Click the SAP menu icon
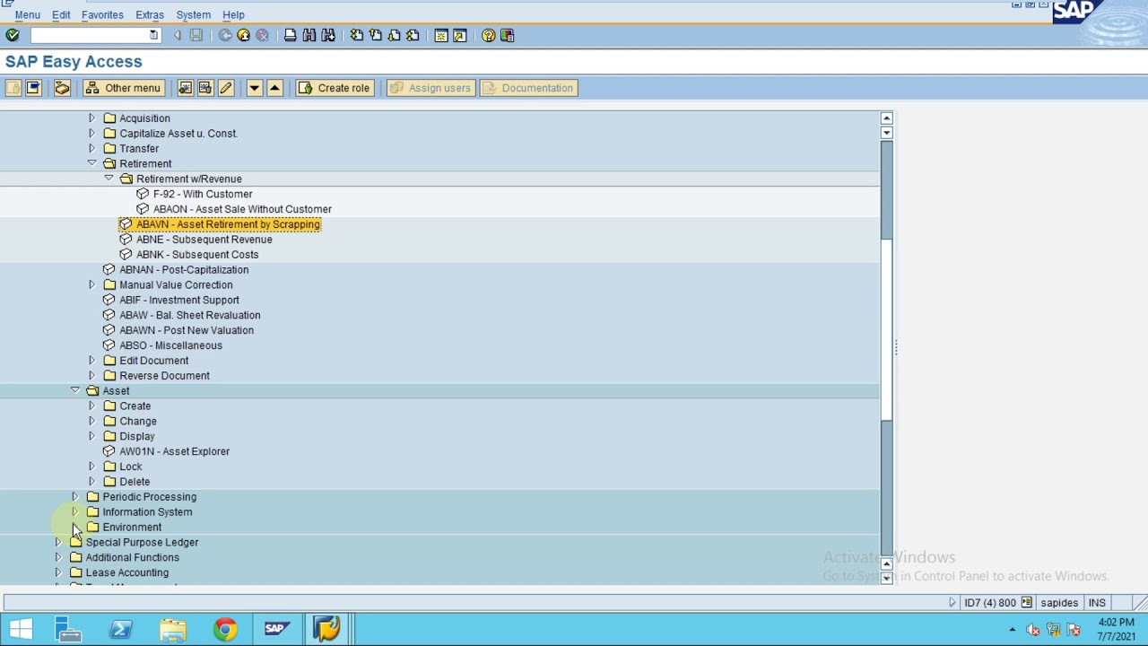1148x646 pixels. [x=33, y=88]
